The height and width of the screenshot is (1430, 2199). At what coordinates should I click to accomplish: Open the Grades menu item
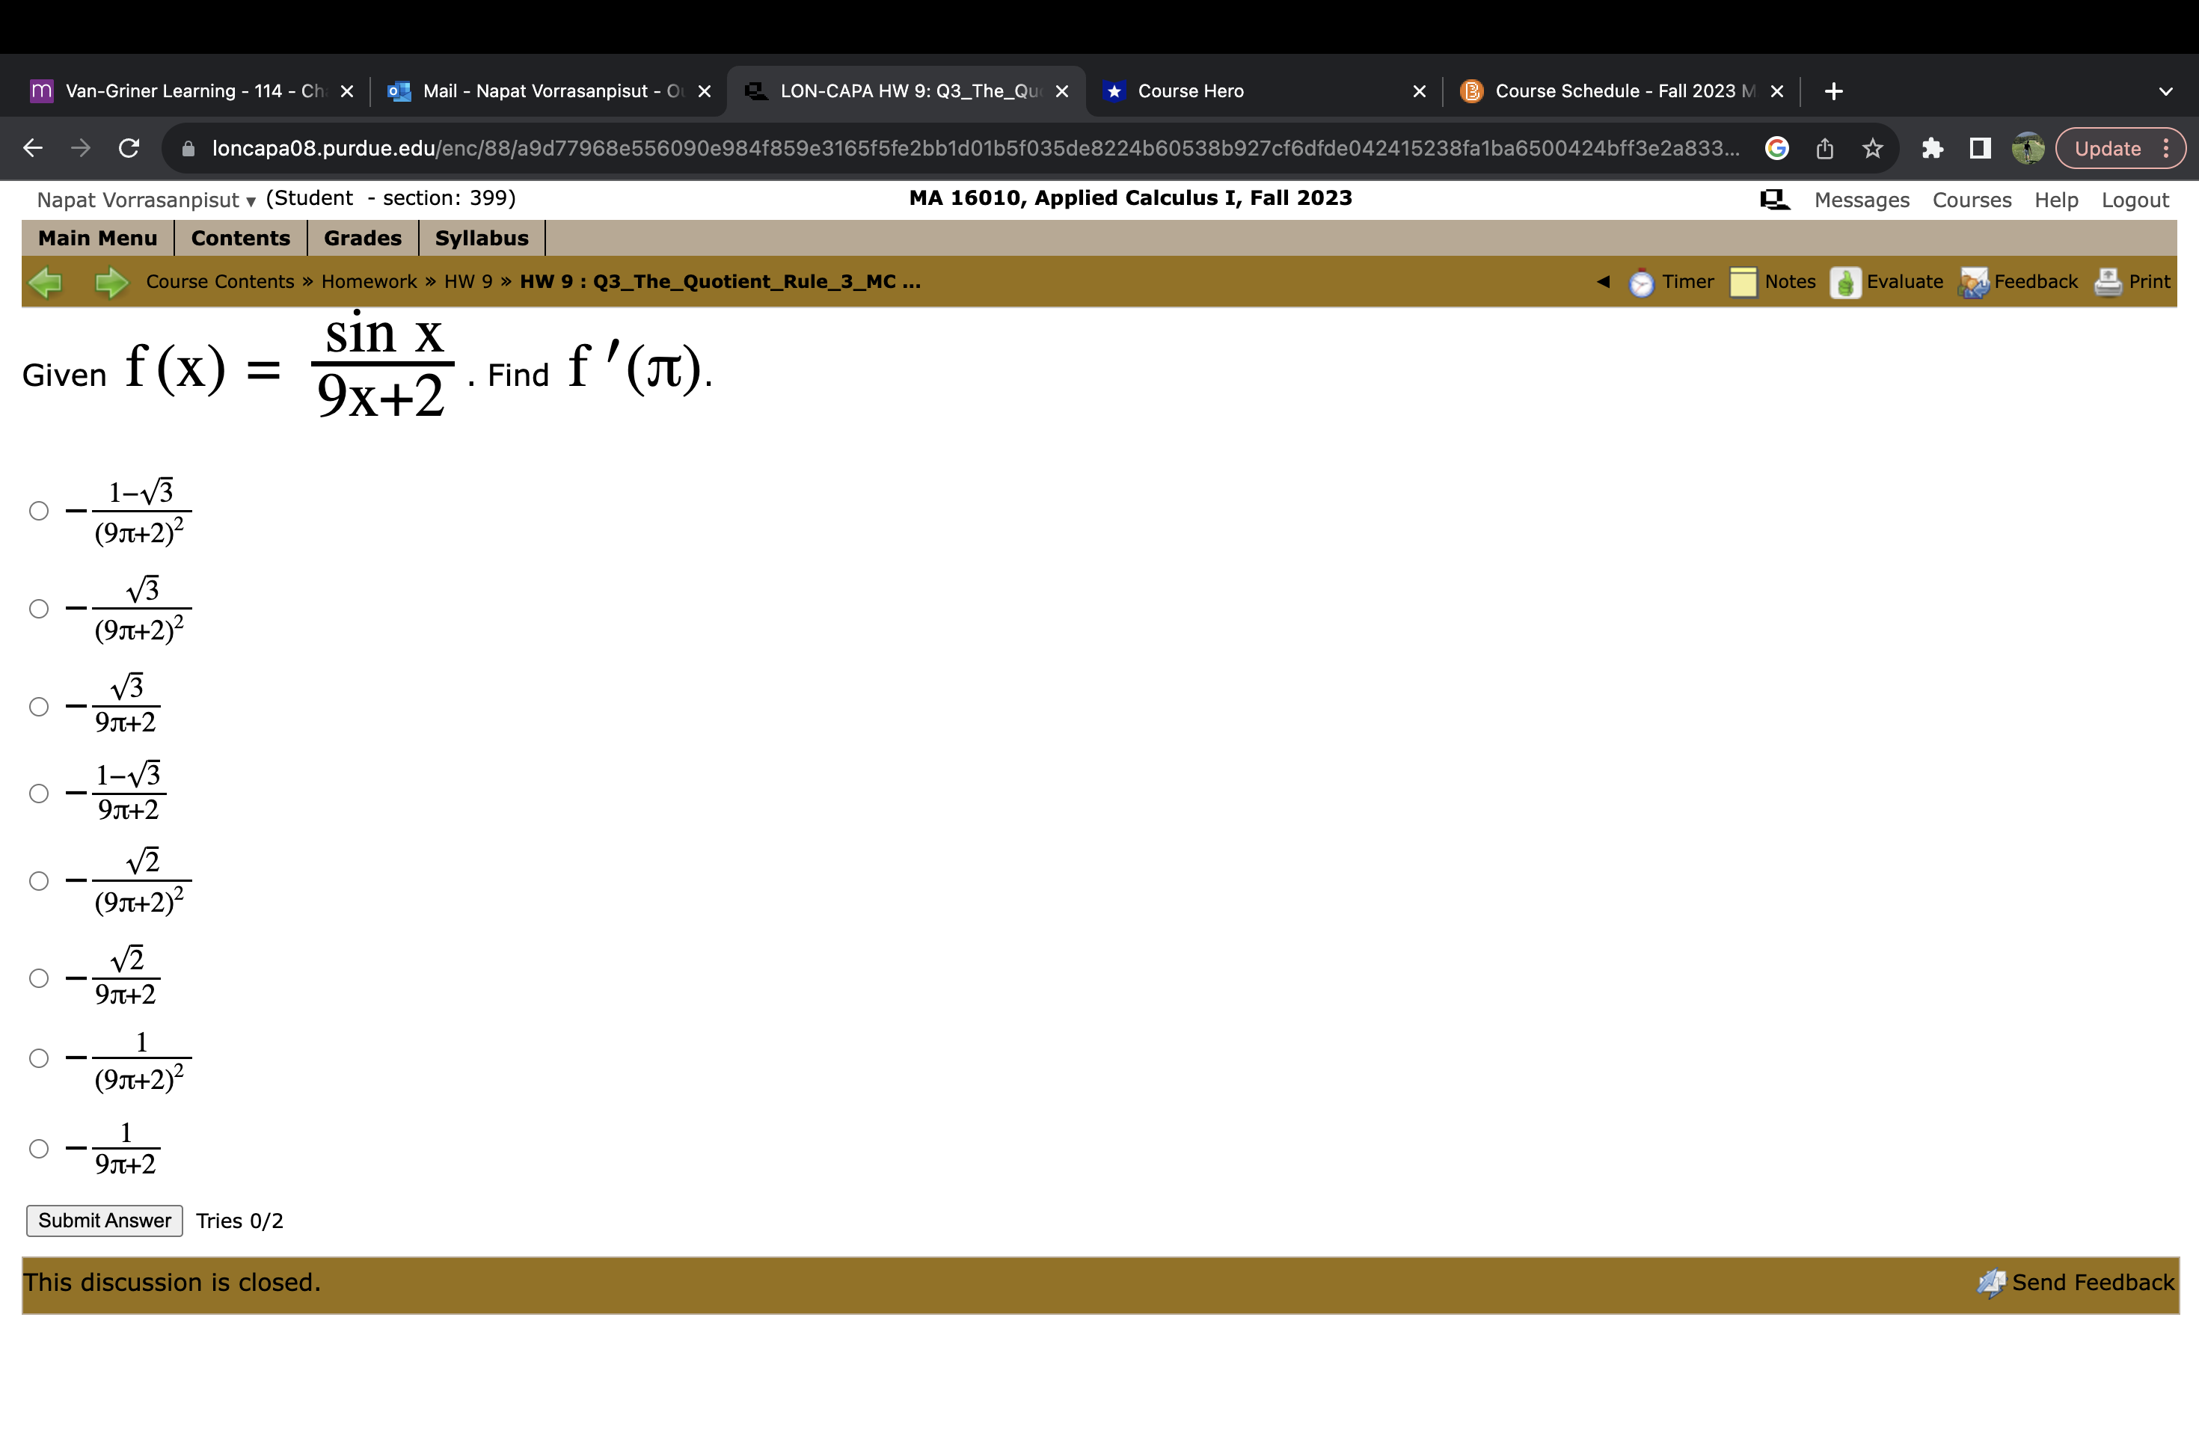click(362, 239)
